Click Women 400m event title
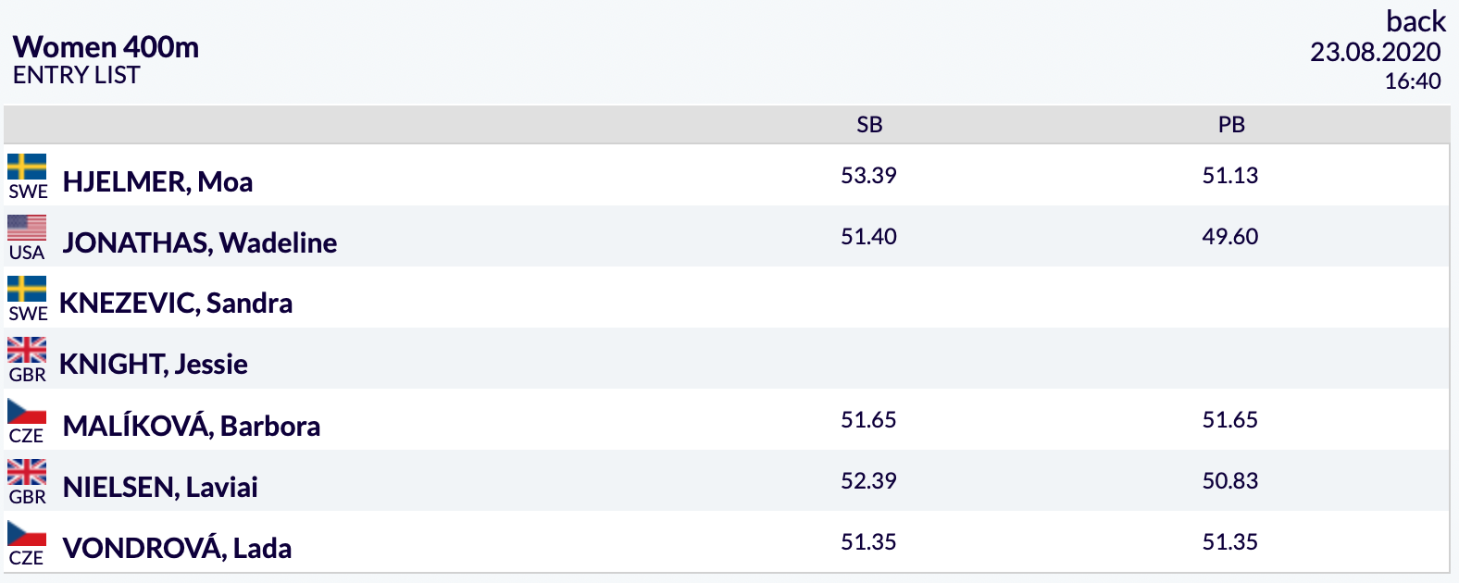Viewport: 1459px width, 583px height. pos(106,47)
